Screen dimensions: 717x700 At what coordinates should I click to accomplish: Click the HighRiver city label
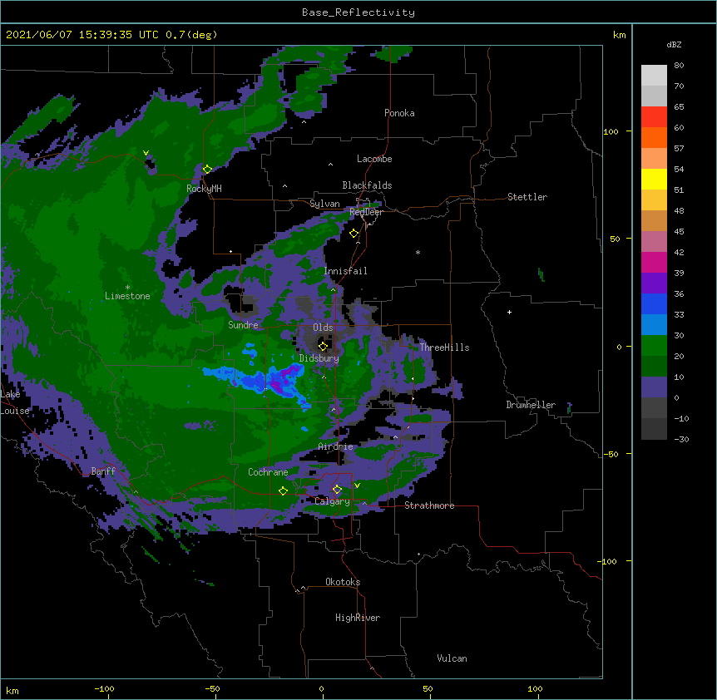tap(358, 618)
